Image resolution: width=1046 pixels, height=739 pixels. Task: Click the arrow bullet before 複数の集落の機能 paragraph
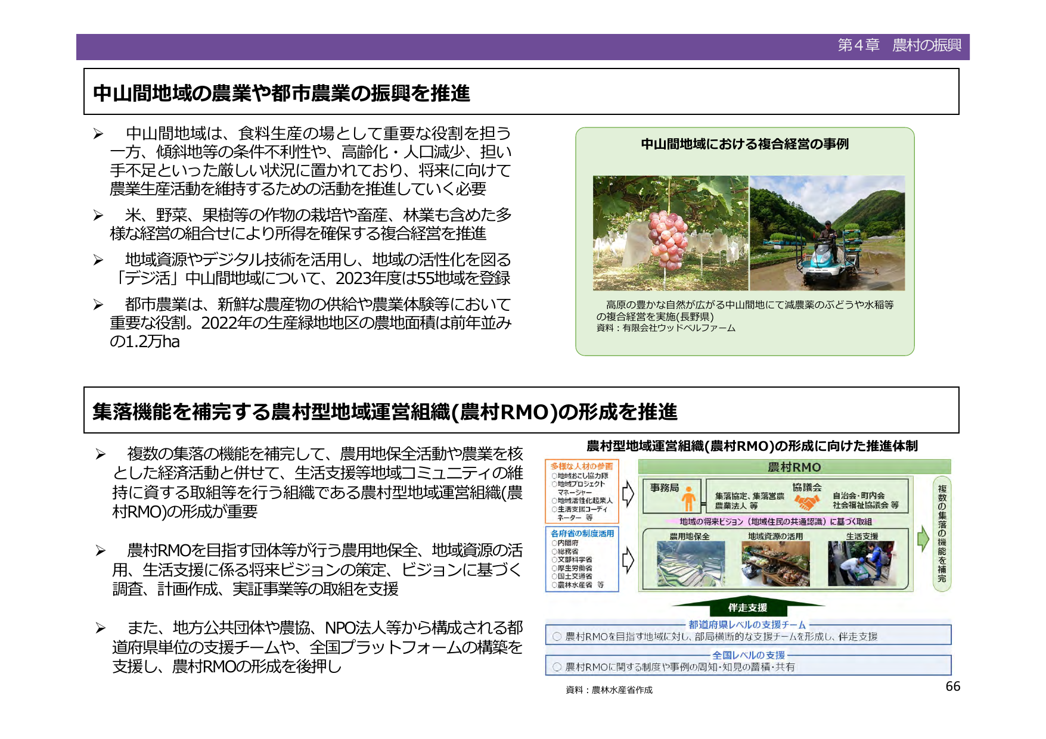point(100,455)
